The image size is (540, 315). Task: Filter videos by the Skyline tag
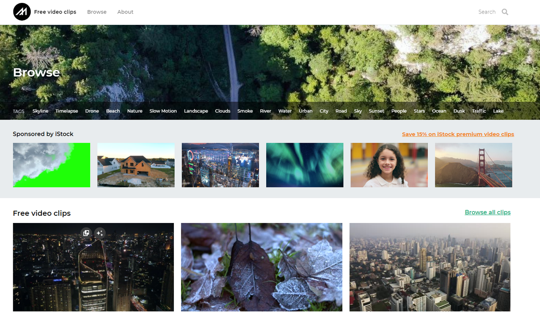point(40,111)
